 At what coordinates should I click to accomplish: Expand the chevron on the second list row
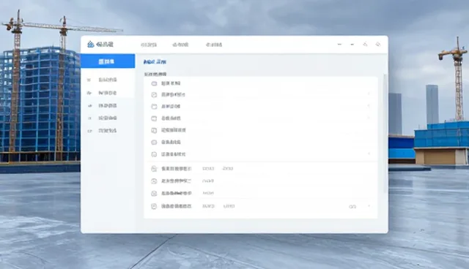click(369, 94)
